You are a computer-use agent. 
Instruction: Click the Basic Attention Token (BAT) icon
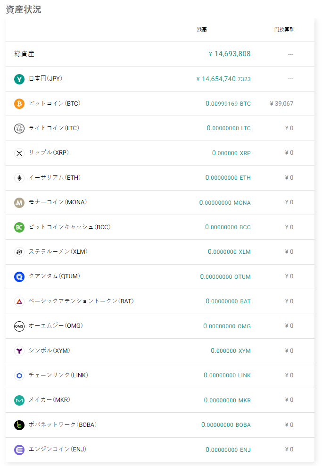[19, 301]
